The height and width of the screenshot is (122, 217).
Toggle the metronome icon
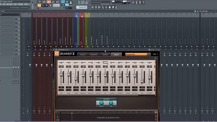coord(40,2)
